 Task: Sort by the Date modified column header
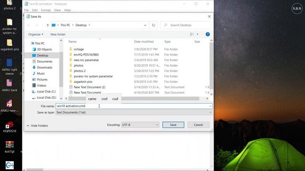(x=144, y=41)
